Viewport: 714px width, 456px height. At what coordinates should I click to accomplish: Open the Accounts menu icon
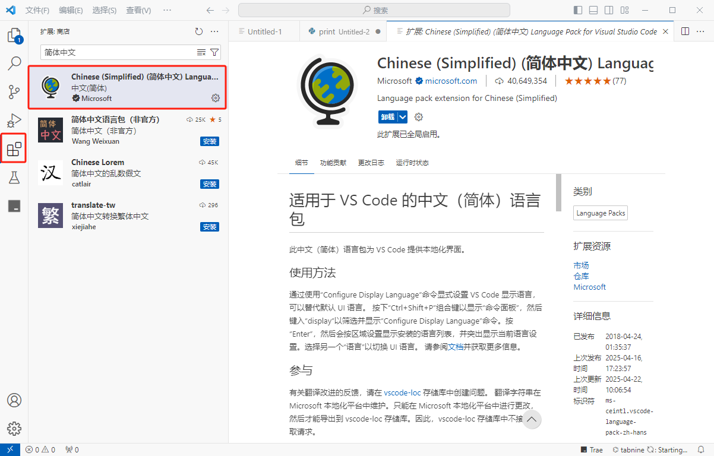pos(14,400)
